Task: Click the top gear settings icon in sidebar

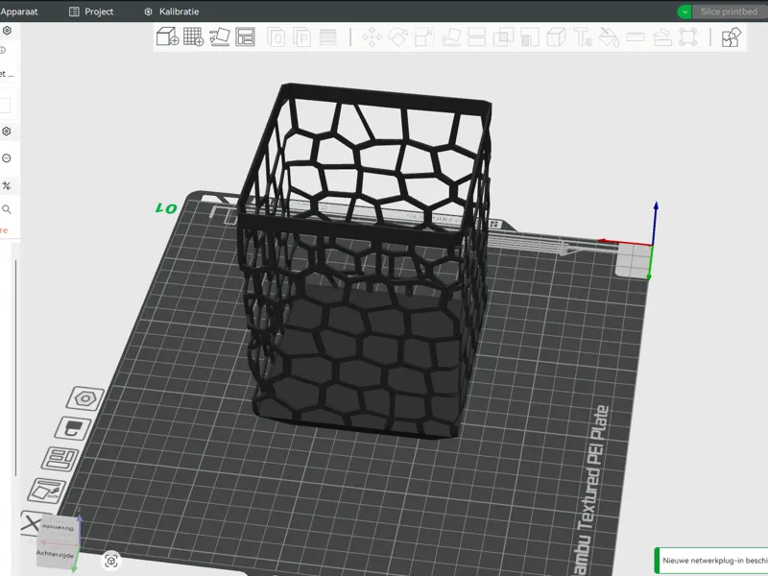Action: 7,31
